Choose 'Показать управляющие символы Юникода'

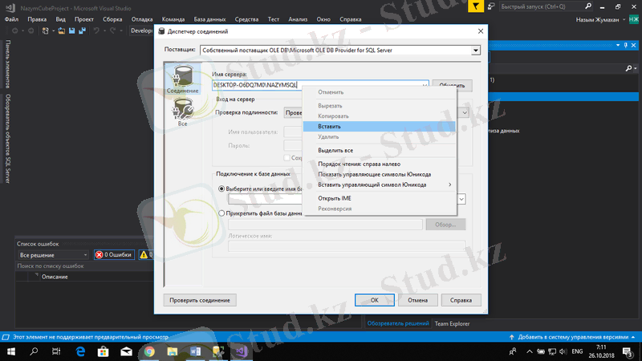(380, 174)
